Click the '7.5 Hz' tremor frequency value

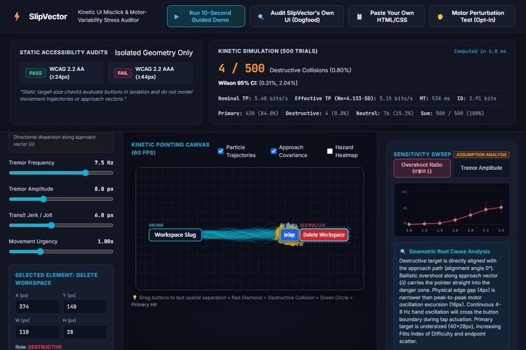click(x=104, y=163)
